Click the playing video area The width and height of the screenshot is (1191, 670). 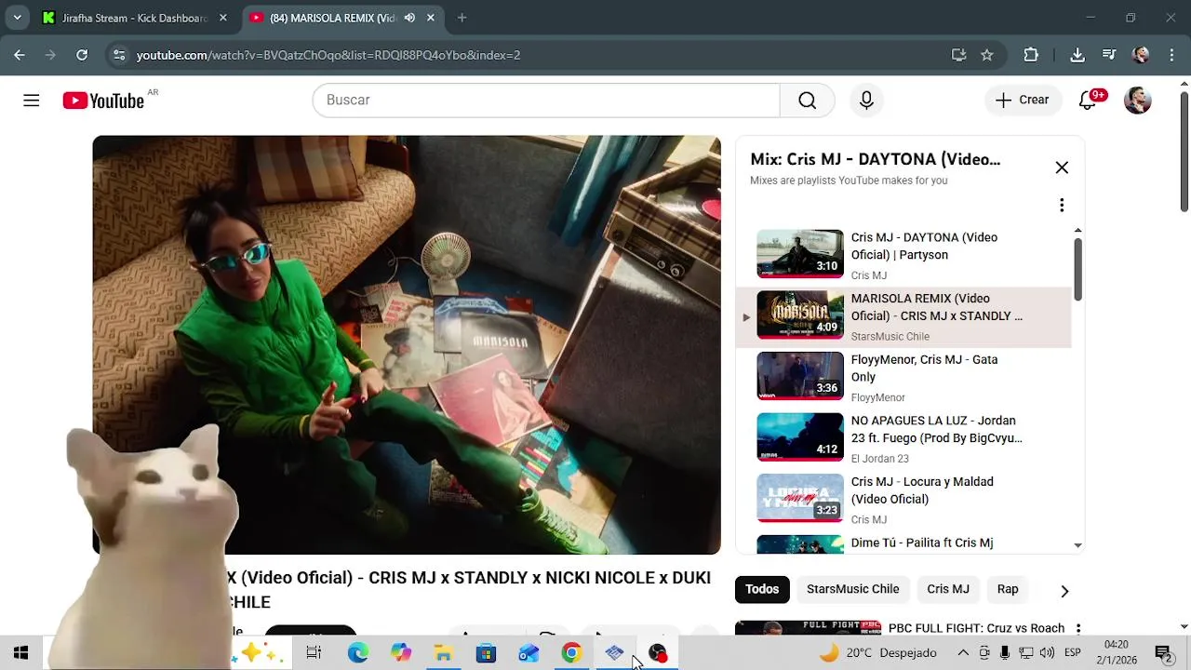tap(407, 344)
